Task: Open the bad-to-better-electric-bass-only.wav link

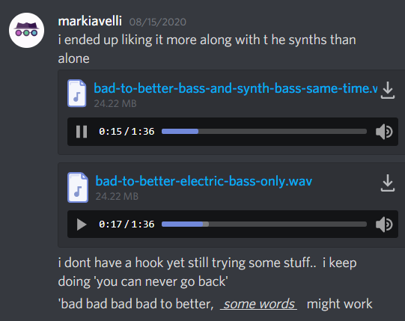Action: (x=204, y=181)
